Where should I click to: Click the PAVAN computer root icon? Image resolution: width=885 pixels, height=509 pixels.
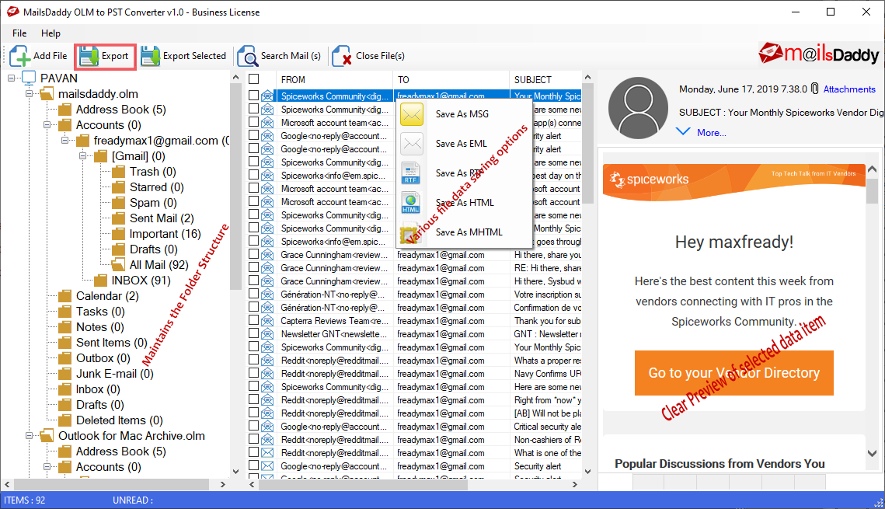pos(29,78)
